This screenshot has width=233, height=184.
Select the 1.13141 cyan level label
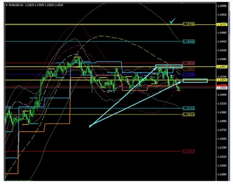point(189,108)
